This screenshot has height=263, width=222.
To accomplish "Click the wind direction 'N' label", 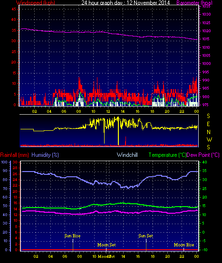I will coord(209,132).
